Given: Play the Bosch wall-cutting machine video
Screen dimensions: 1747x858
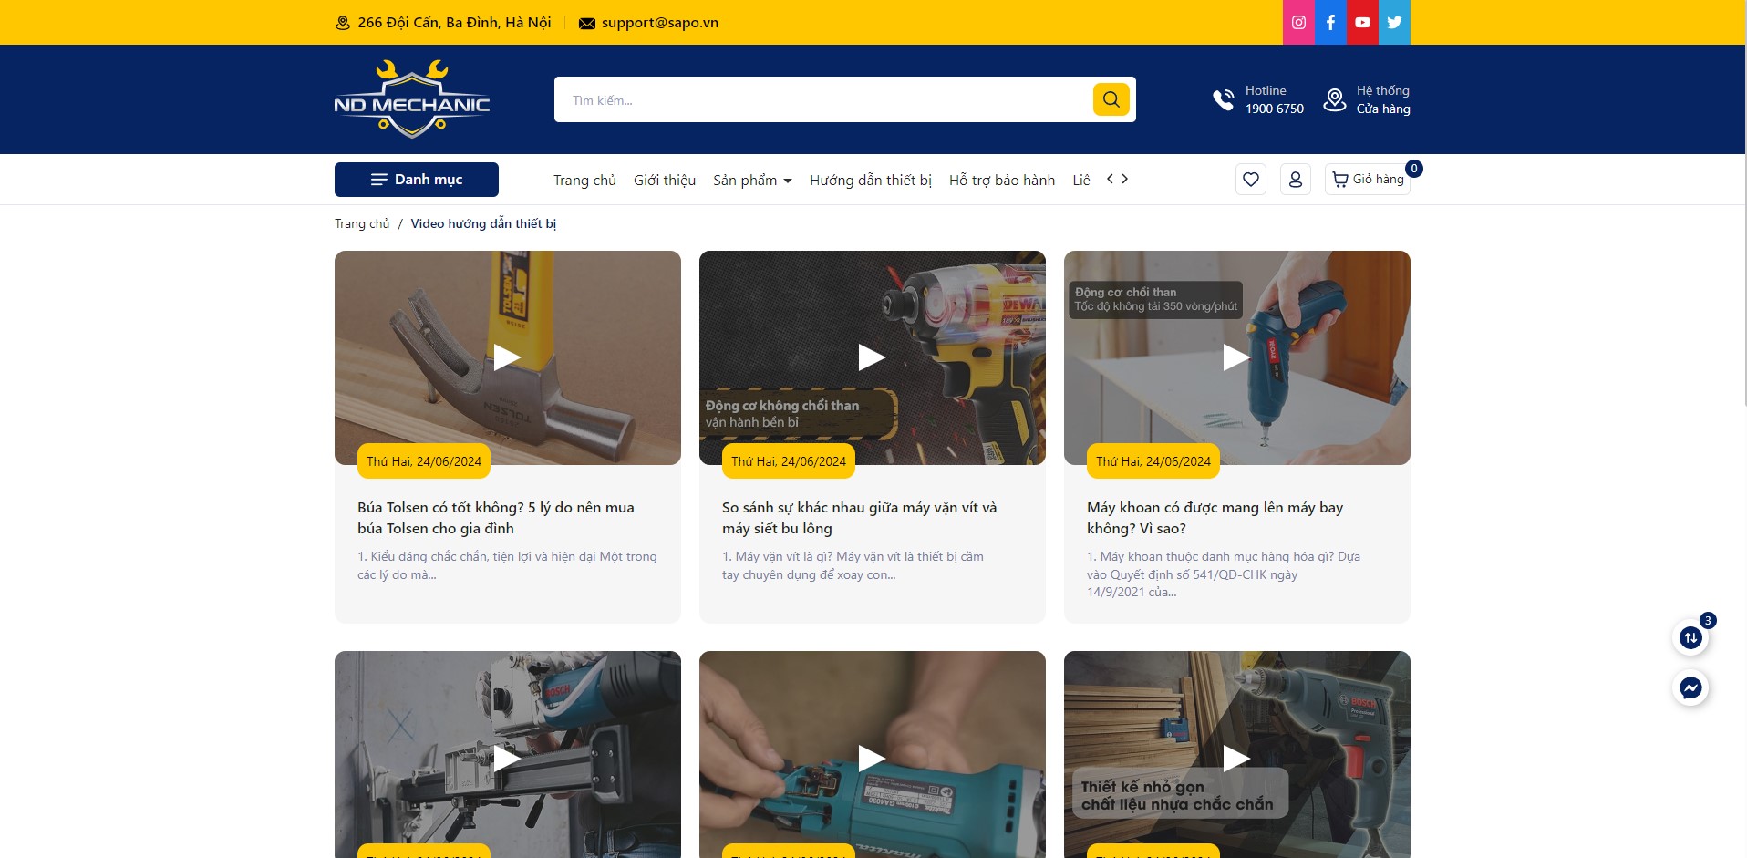Looking at the screenshot, I should click(507, 758).
